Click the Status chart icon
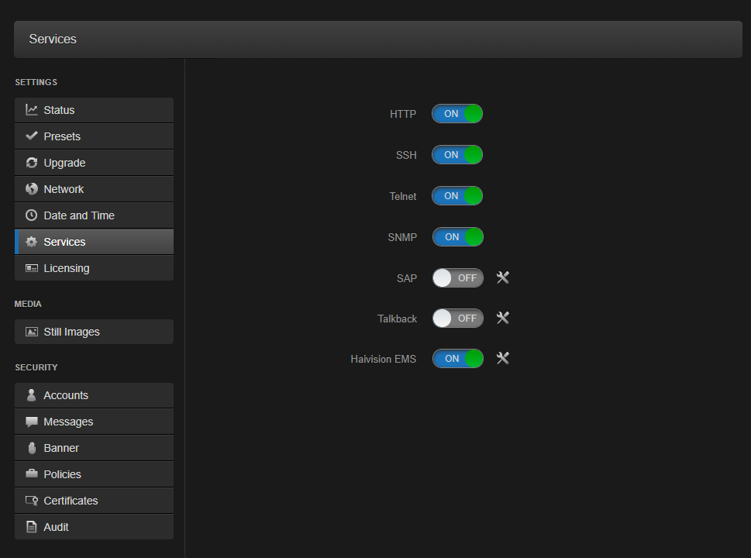The image size is (751, 558). [32, 110]
